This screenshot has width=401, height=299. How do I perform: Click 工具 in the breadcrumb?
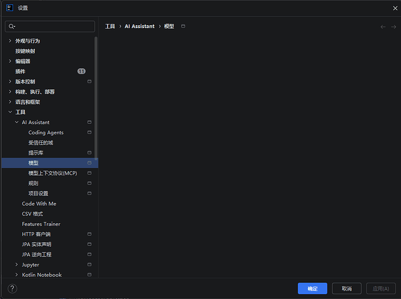click(110, 26)
